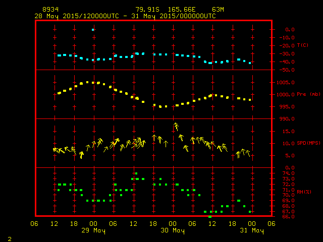Click the elevation value 63M
The height and width of the screenshot is (242, 323).
tap(218, 10)
